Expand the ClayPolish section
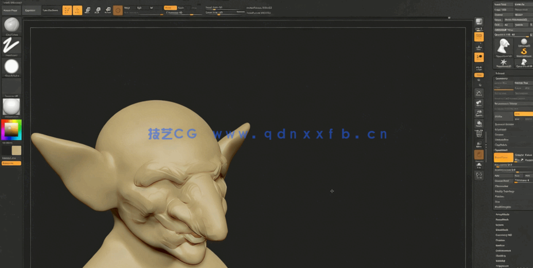This screenshot has width=533, height=268. 501,145
